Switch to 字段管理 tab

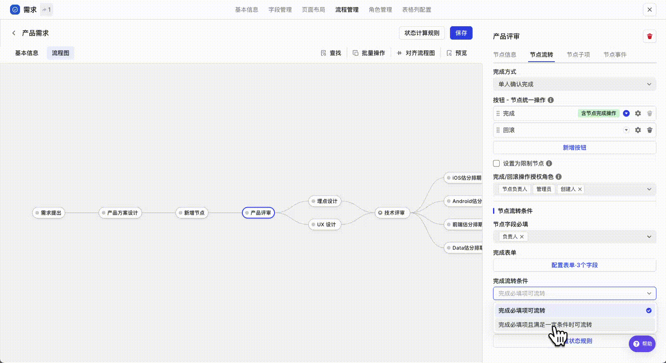280,10
